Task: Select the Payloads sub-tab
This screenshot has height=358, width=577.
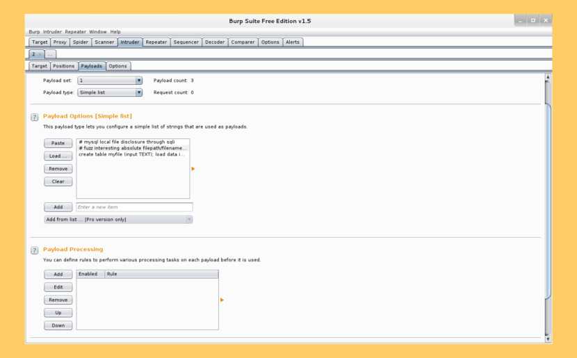Action: click(92, 66)
